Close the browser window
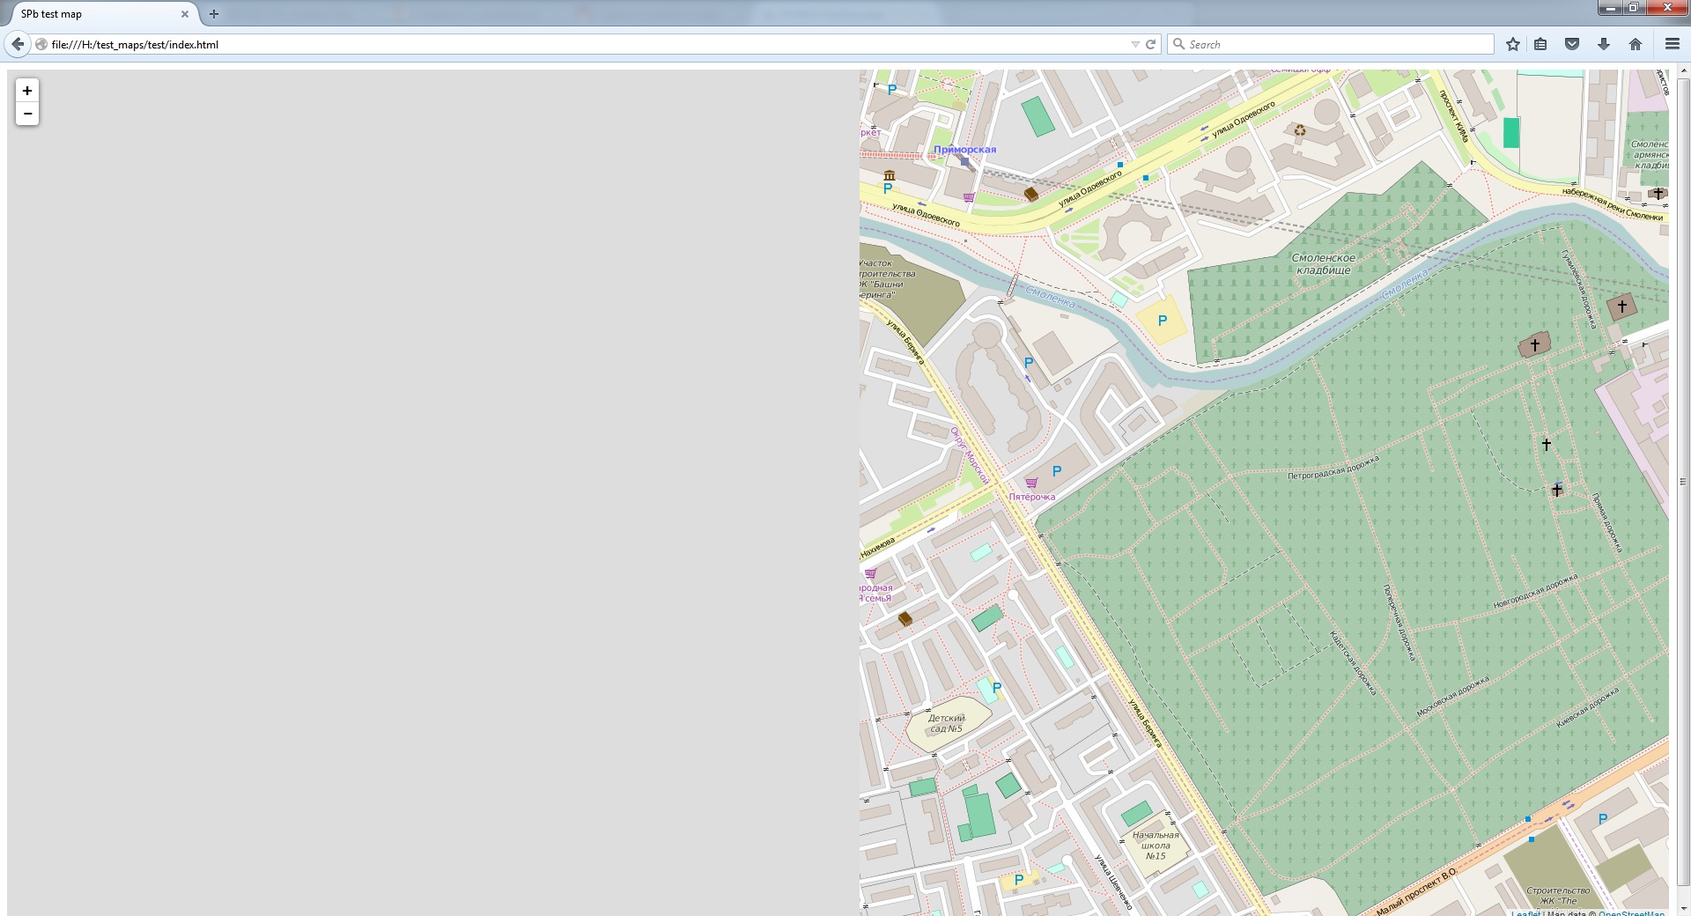1691x916 pixels. pos(1666,8)
